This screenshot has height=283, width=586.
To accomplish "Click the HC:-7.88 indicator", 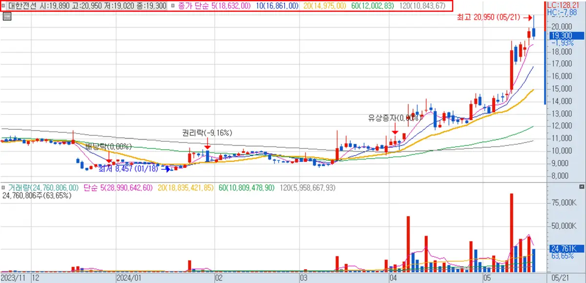I will [x=562, y=12].
